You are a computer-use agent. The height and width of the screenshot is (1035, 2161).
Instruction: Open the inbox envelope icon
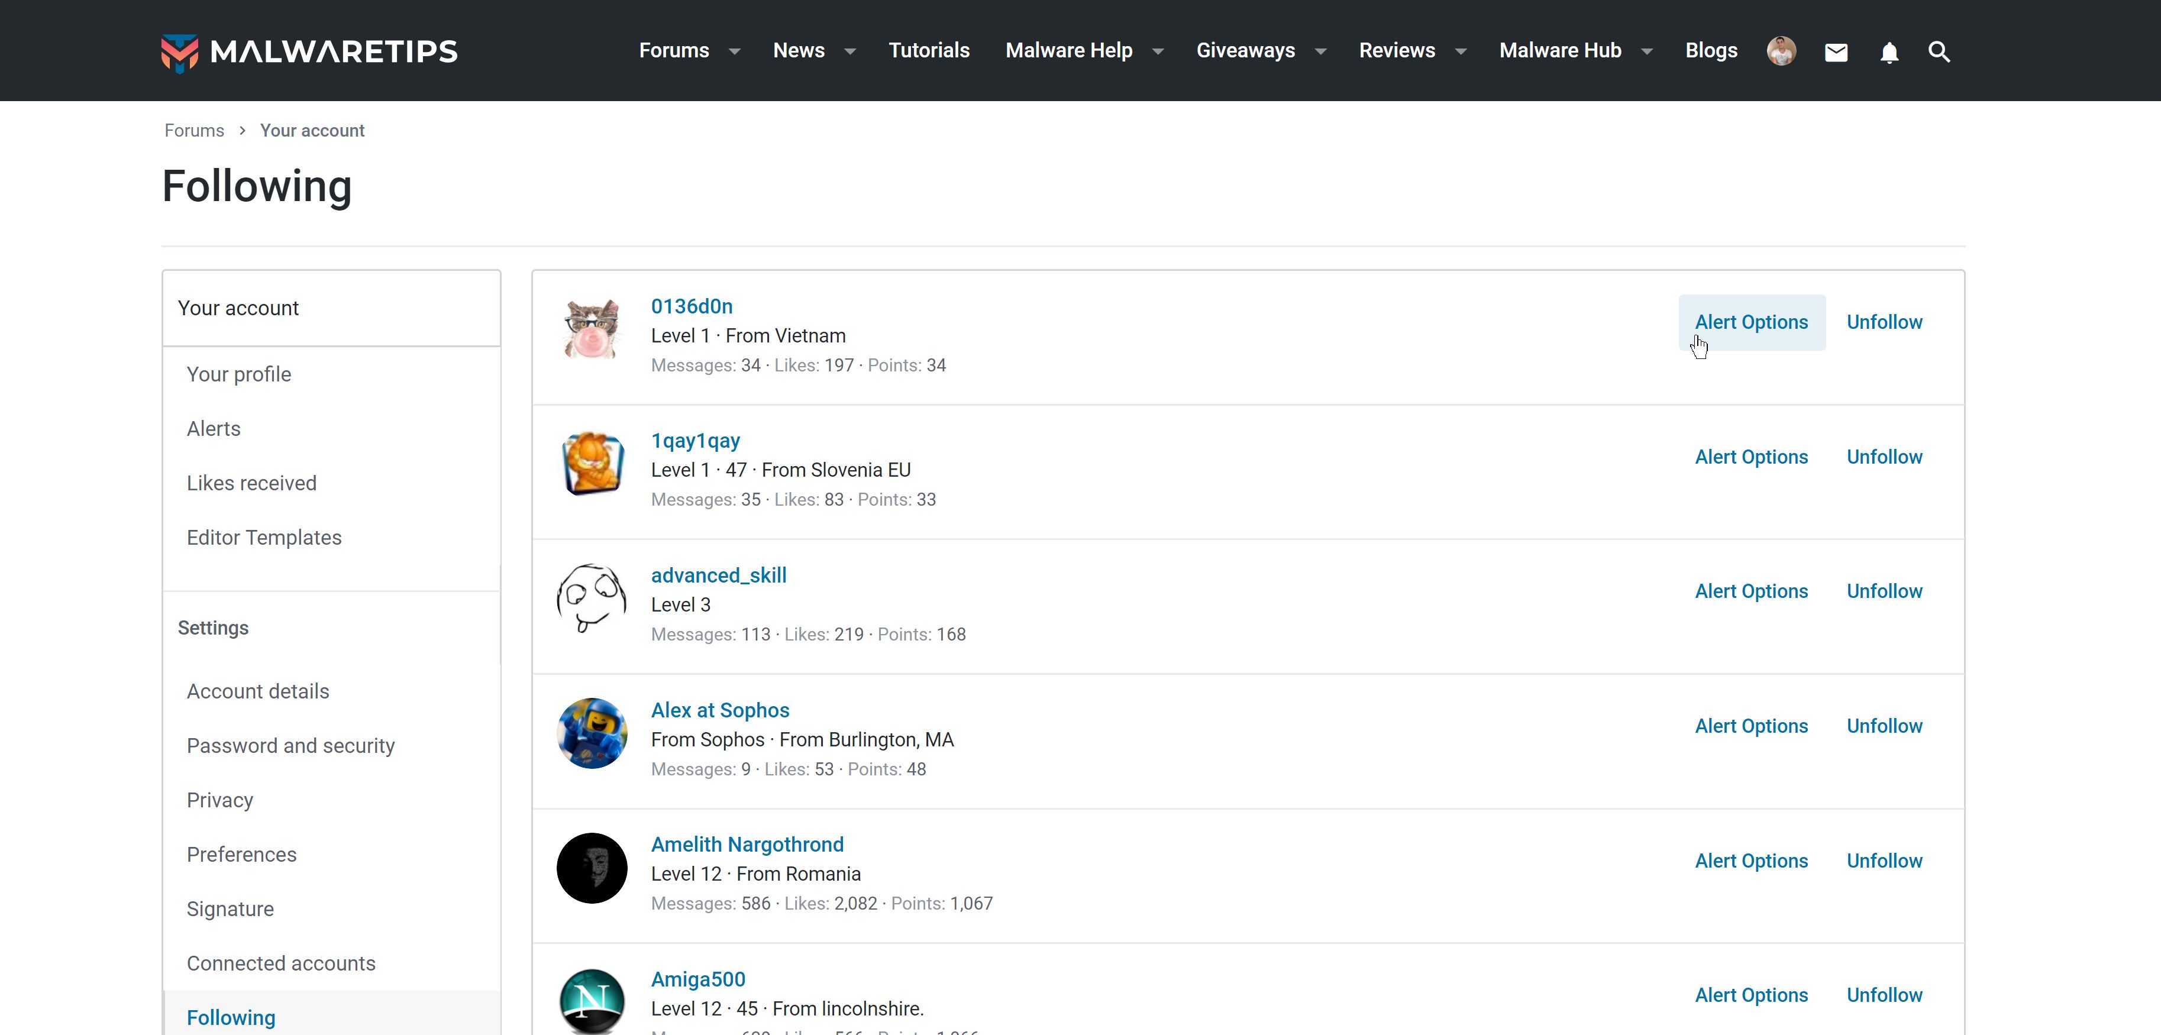click(1836, 52)
